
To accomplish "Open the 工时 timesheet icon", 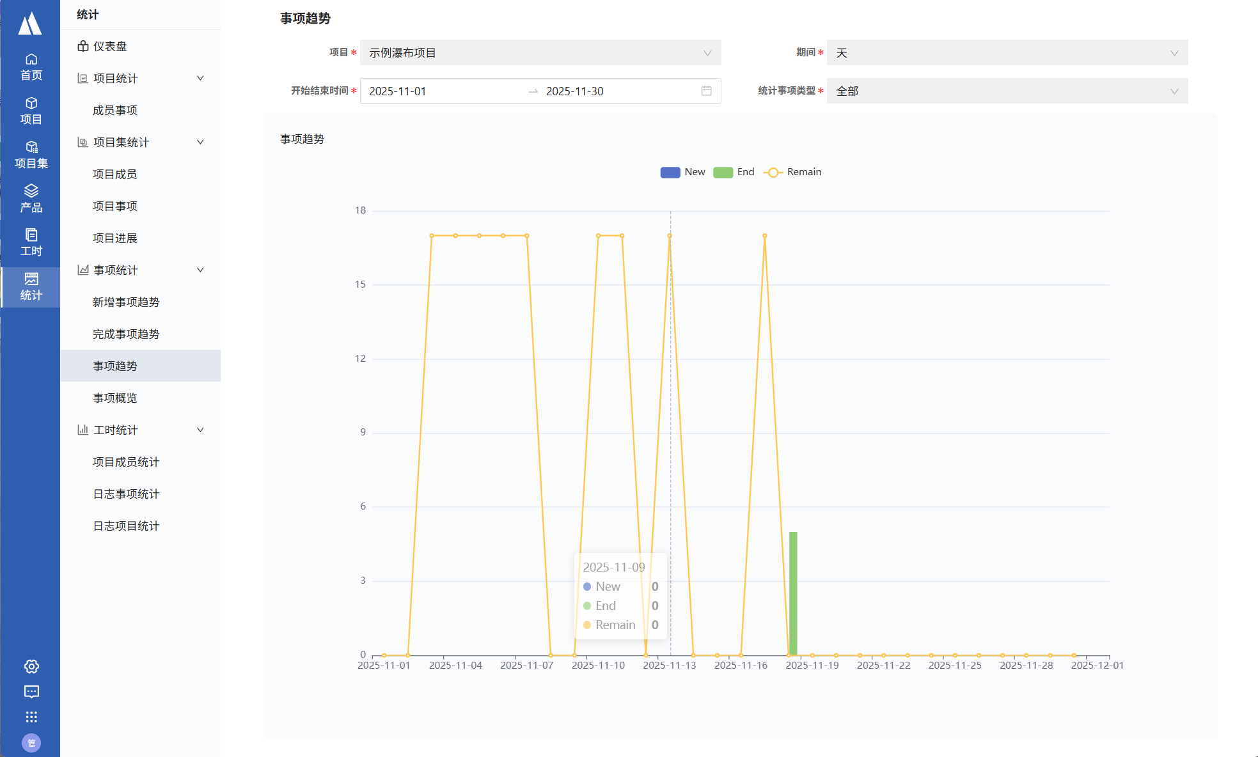I will point(31,242).
